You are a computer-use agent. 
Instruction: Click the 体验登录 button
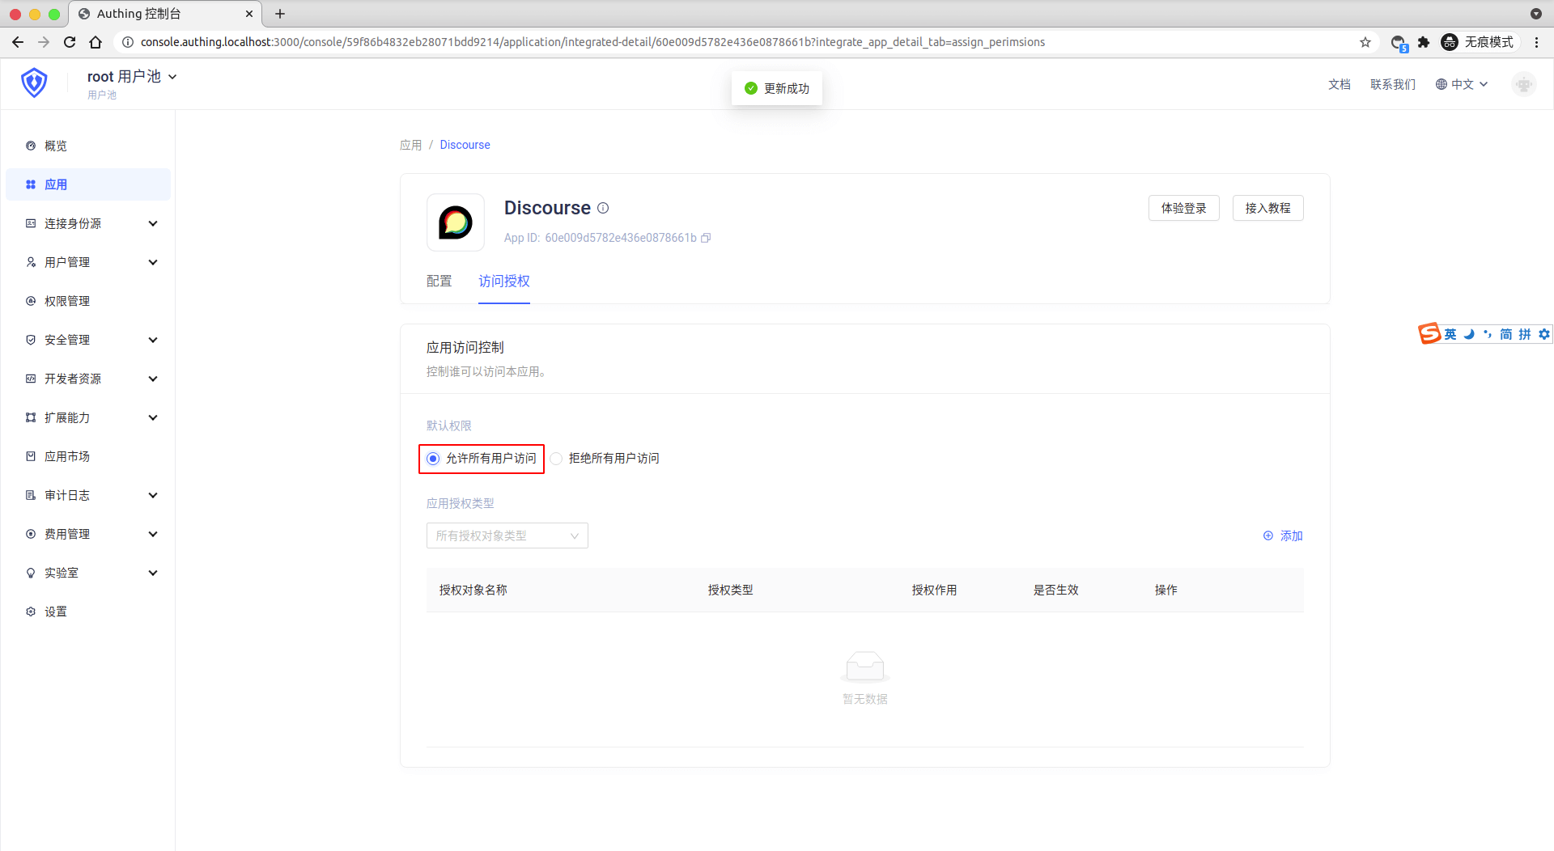tap(1183, 208)
